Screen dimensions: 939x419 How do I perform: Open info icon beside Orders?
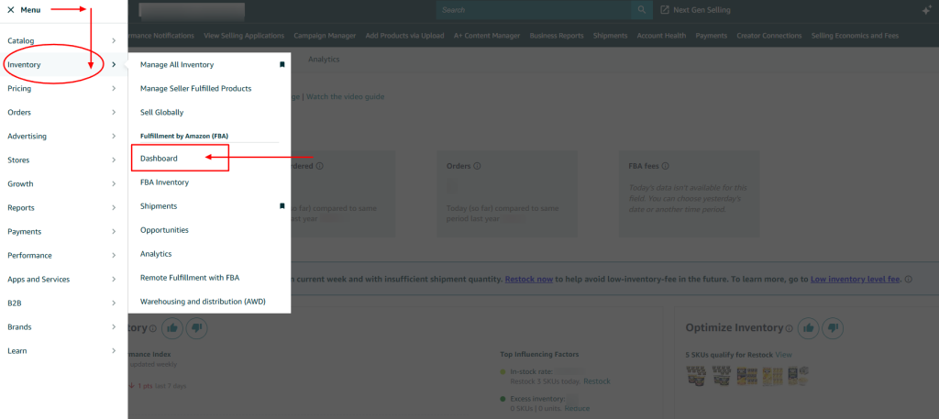[x=477, y=166]
